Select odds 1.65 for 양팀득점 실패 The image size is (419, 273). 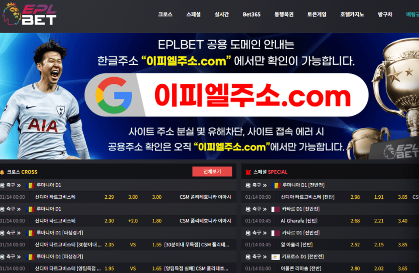157,268
